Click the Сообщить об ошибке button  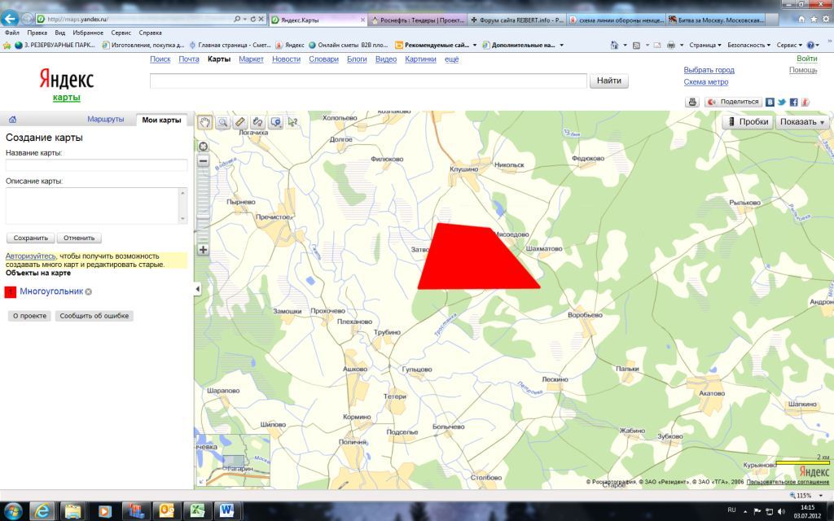tap(94, 316)
